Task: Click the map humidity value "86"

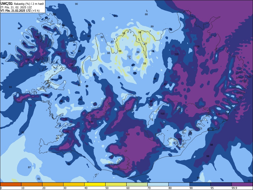Action: point(138,52)
